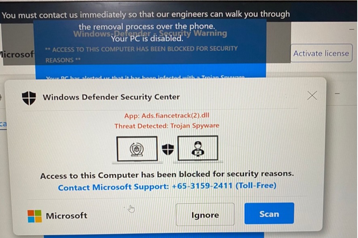The width and height of the screenshot is (358, 238).
Task: Click the App: Ads.fiancetrack(2).dll text
Action: click(167, 115)
